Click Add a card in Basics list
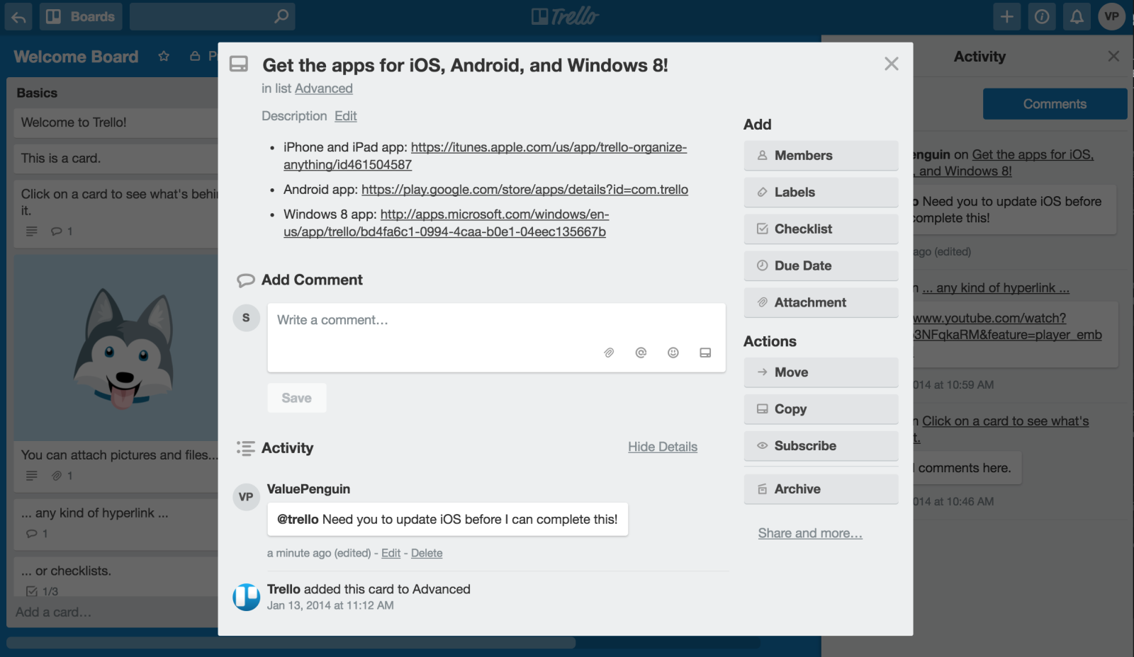This screenshot has height=657, width=1134. click(x=54, y=612)
